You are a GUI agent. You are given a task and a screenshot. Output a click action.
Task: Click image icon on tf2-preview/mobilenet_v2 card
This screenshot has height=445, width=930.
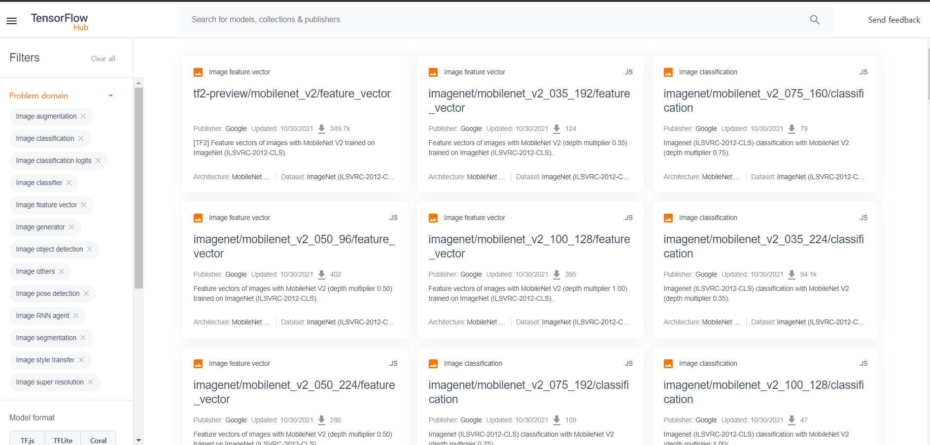coord(198,72)
